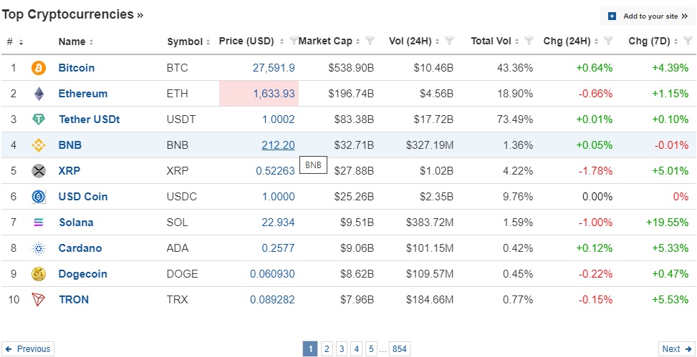Go to Next page button
Image resolution: width=697 pixels, height=357 pixels.
[x=676, y=349]
